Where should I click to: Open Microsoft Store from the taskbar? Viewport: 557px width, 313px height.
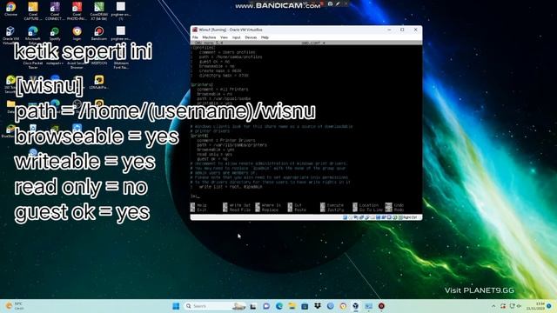coord(305,306)
